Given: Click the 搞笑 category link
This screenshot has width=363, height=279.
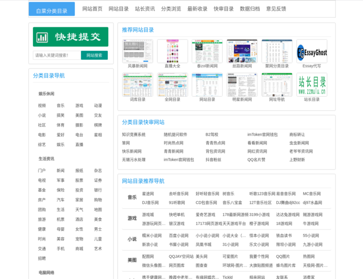Looking at the screenshot, I should coord(60,116).
